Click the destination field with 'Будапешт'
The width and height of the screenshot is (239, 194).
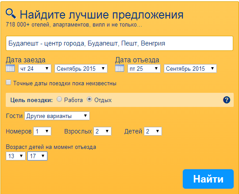pyautogui.click(x=119, y=43)
